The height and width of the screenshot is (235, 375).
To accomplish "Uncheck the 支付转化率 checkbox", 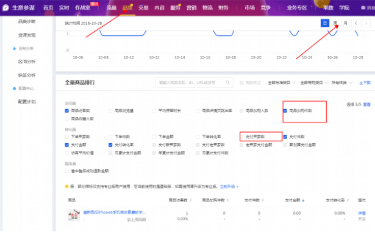I will [x=110, y=145].
